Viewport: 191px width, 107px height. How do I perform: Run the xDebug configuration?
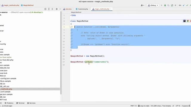[x=161, y=5]
